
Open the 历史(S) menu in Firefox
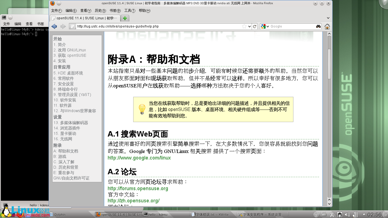pos(100,11)
